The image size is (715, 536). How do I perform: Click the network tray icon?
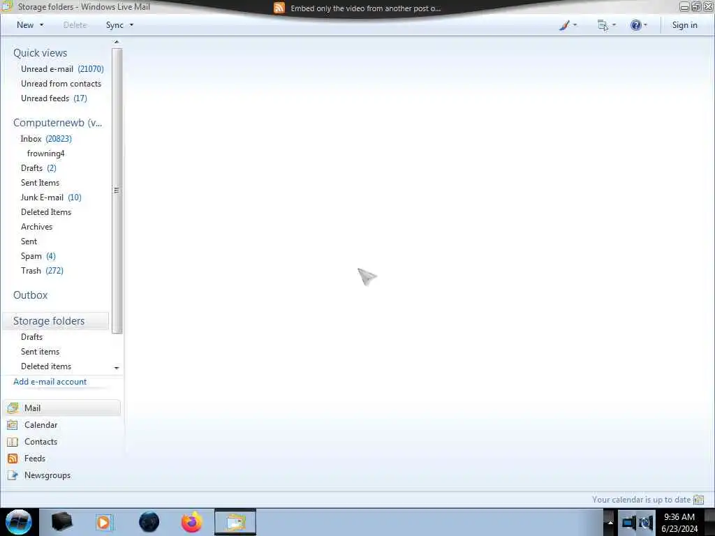[629, 523]
